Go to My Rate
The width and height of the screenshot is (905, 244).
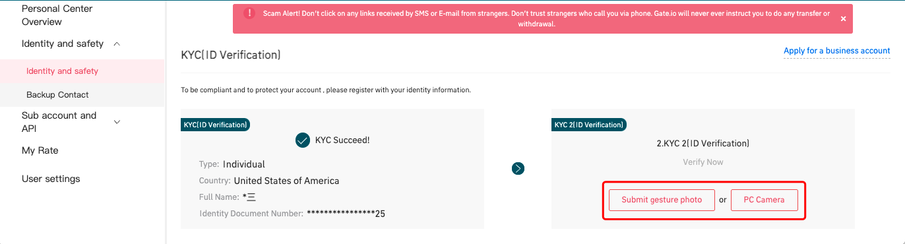point(40,150)
